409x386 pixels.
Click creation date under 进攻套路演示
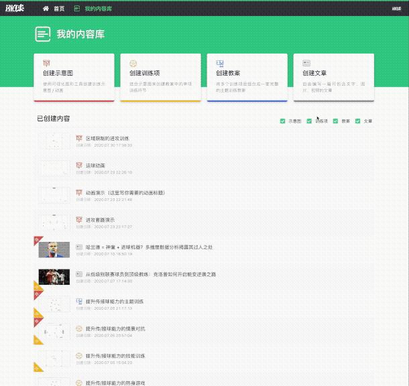pos(104,227)
